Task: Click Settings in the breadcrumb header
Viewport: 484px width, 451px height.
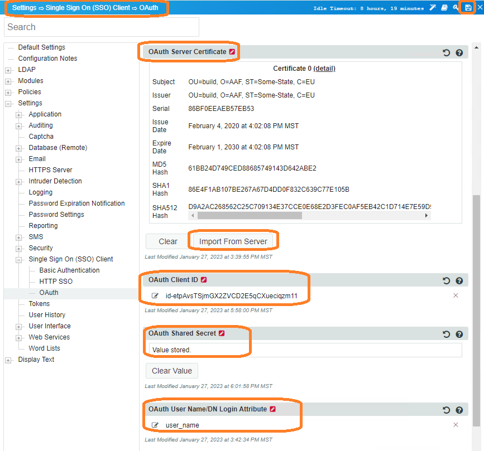Action: (22, 7)
